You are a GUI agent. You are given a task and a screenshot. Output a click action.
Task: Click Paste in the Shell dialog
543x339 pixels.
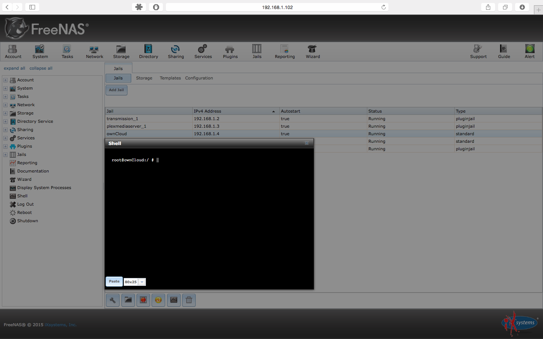pos(114,281)
